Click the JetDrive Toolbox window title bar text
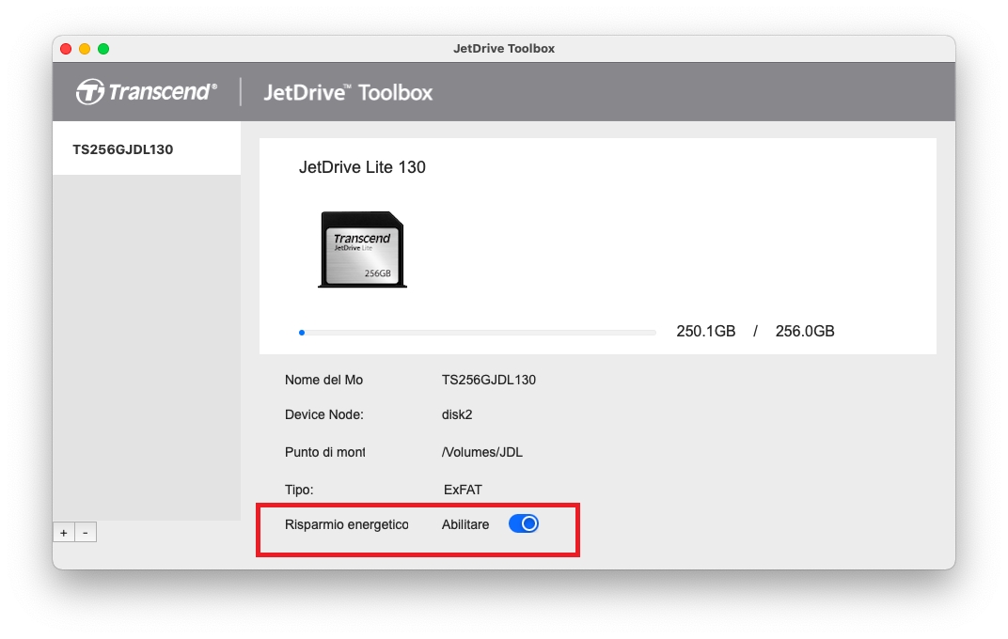Image resolution: width=1008 pixels, height=639 pixels. click(x=504, y=49)
